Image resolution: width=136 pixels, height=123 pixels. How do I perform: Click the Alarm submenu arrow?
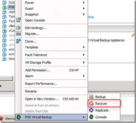(84, 76)
